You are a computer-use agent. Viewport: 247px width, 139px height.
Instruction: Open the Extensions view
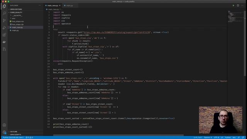[x=4, y=35]
